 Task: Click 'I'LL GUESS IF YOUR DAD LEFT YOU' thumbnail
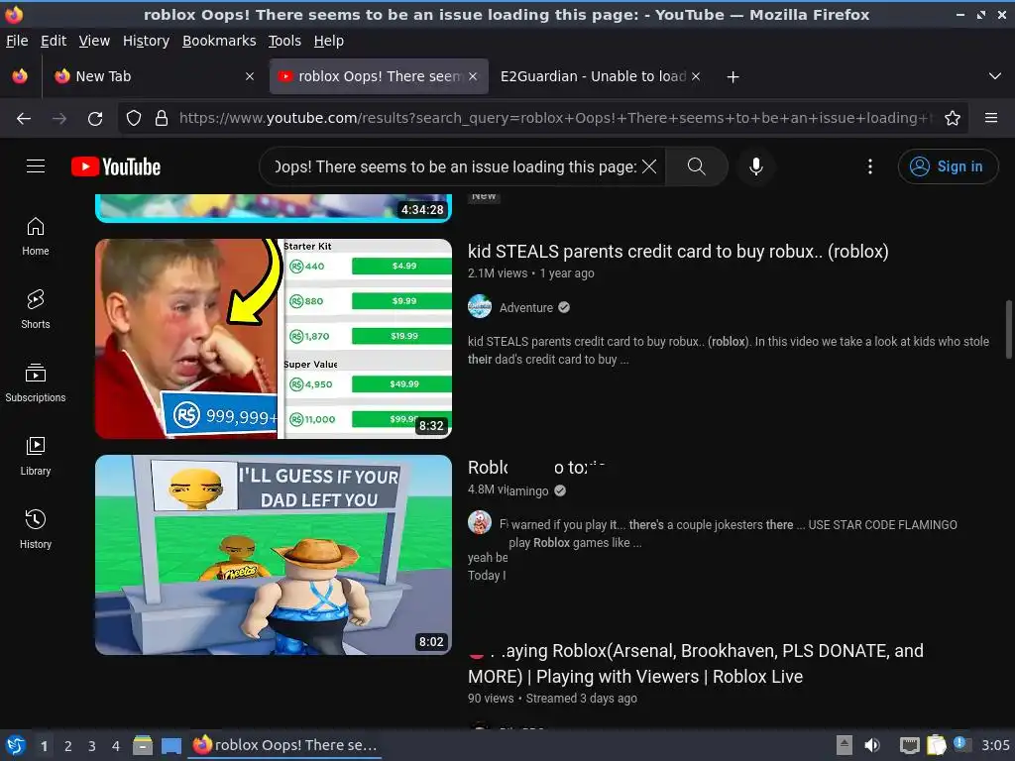coord(274,555)
